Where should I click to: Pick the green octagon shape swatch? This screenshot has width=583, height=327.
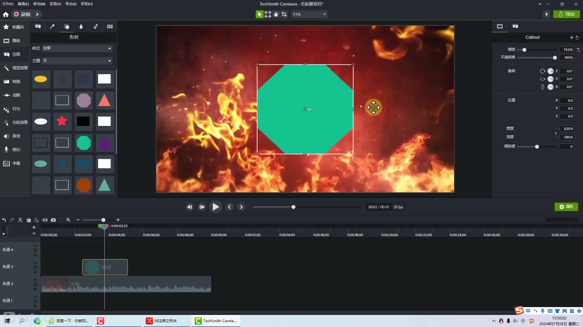coord(84,143)
